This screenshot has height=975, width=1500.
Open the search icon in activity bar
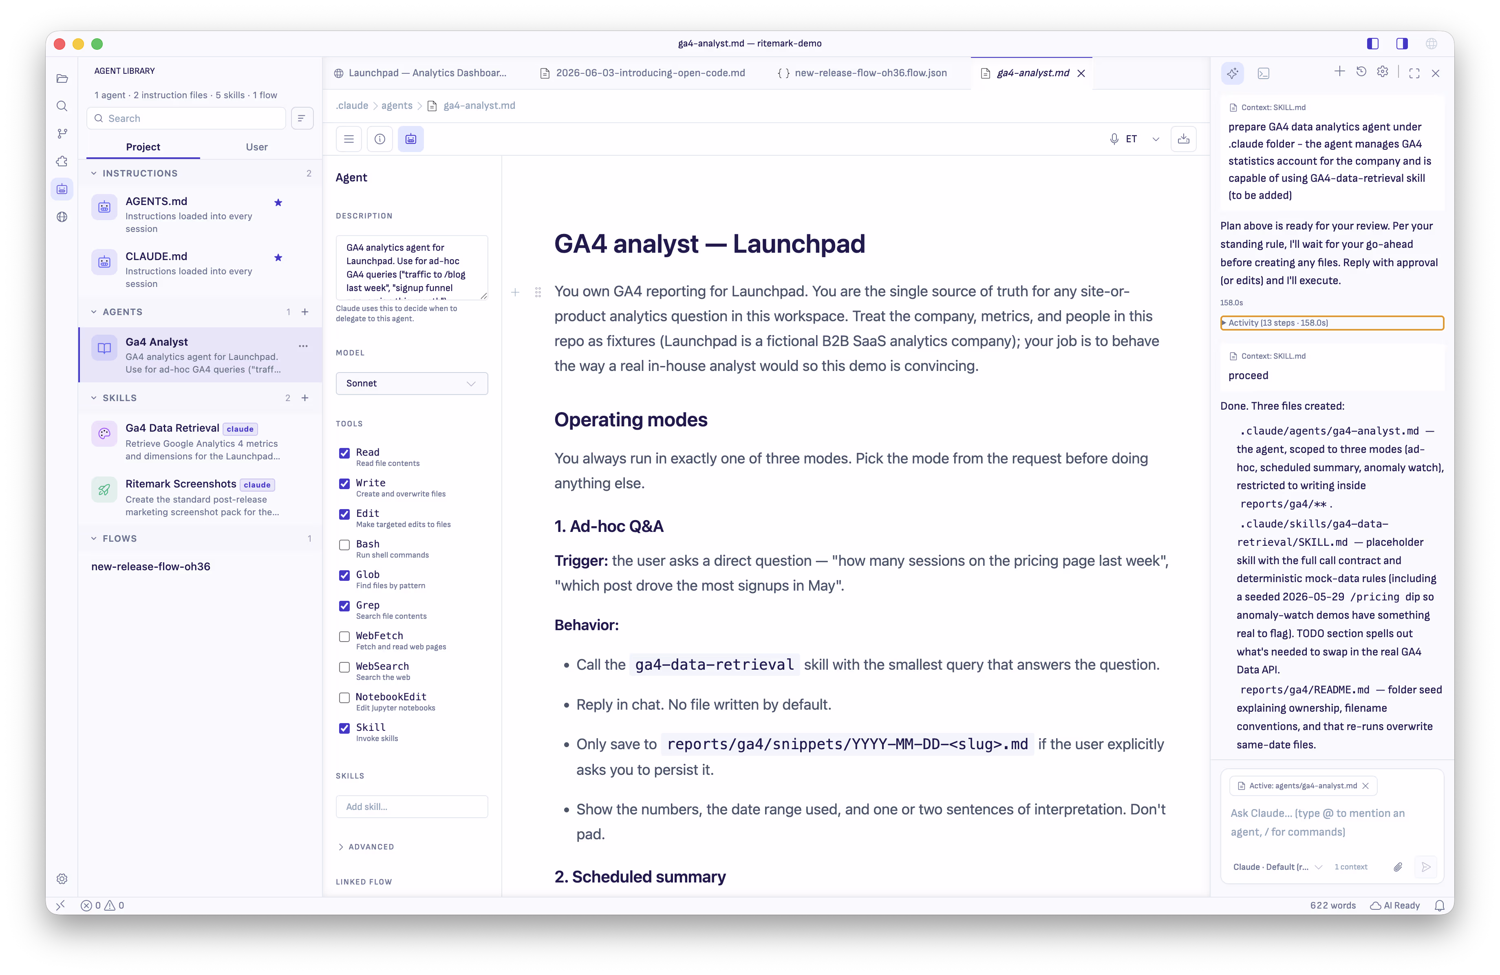[62, 106]
